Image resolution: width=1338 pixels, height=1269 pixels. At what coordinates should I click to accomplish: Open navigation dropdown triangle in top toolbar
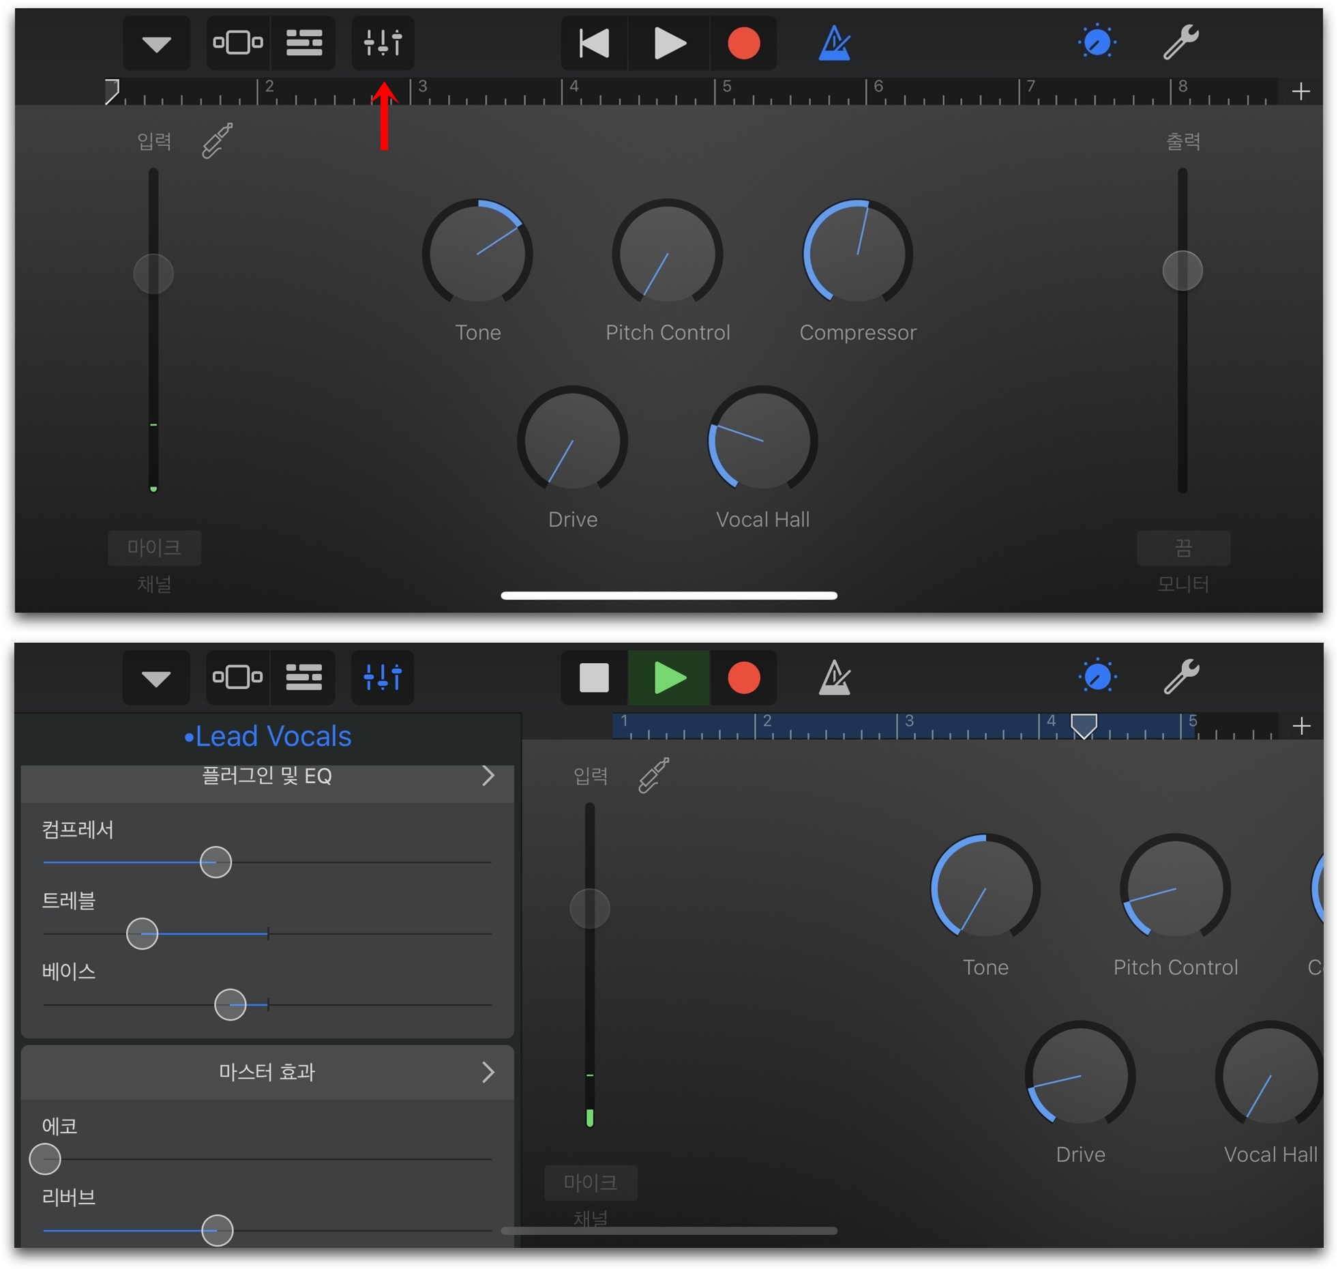(x=156, y=44)
